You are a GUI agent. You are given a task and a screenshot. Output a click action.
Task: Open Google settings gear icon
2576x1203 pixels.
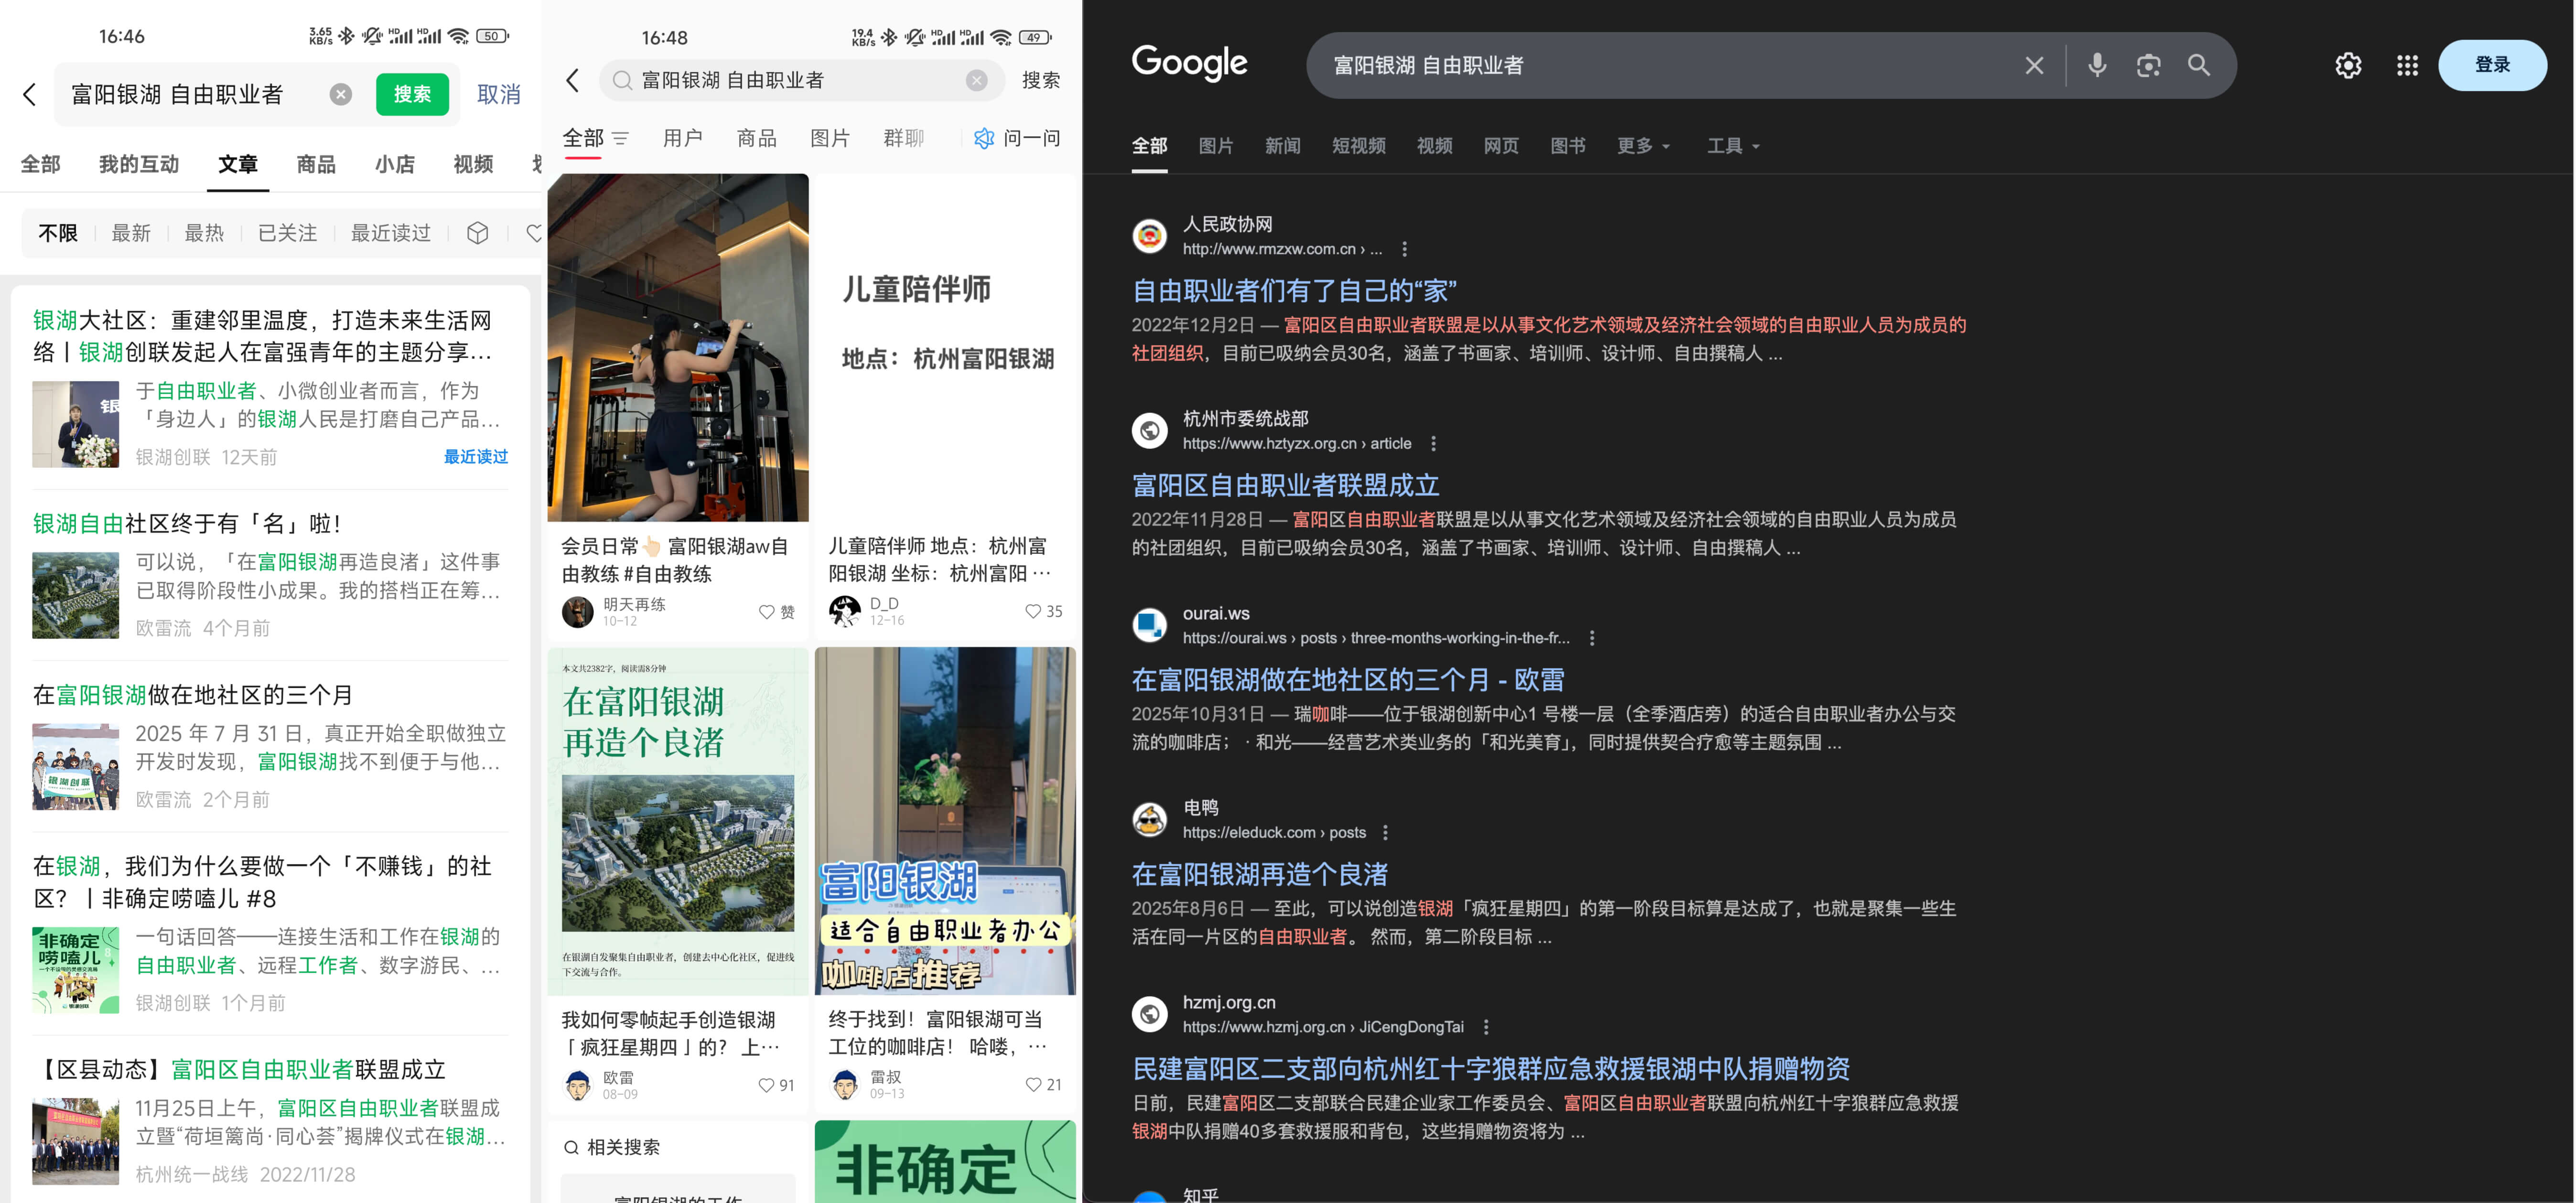(2347, 65)
